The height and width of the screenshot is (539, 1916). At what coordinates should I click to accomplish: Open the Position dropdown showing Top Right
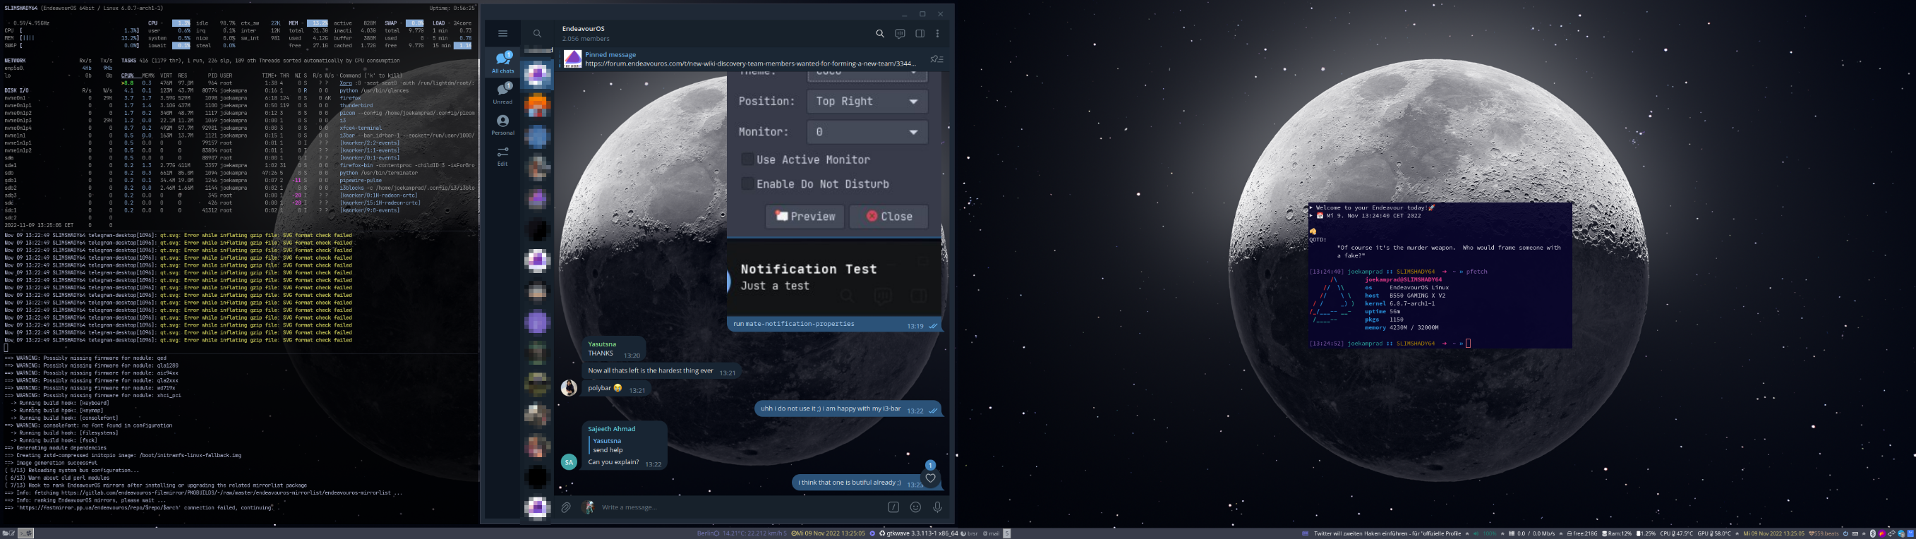click(x=867, y=101)
